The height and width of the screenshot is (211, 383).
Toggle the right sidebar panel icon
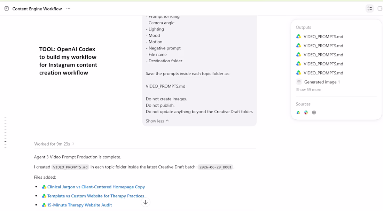point(380,9)
